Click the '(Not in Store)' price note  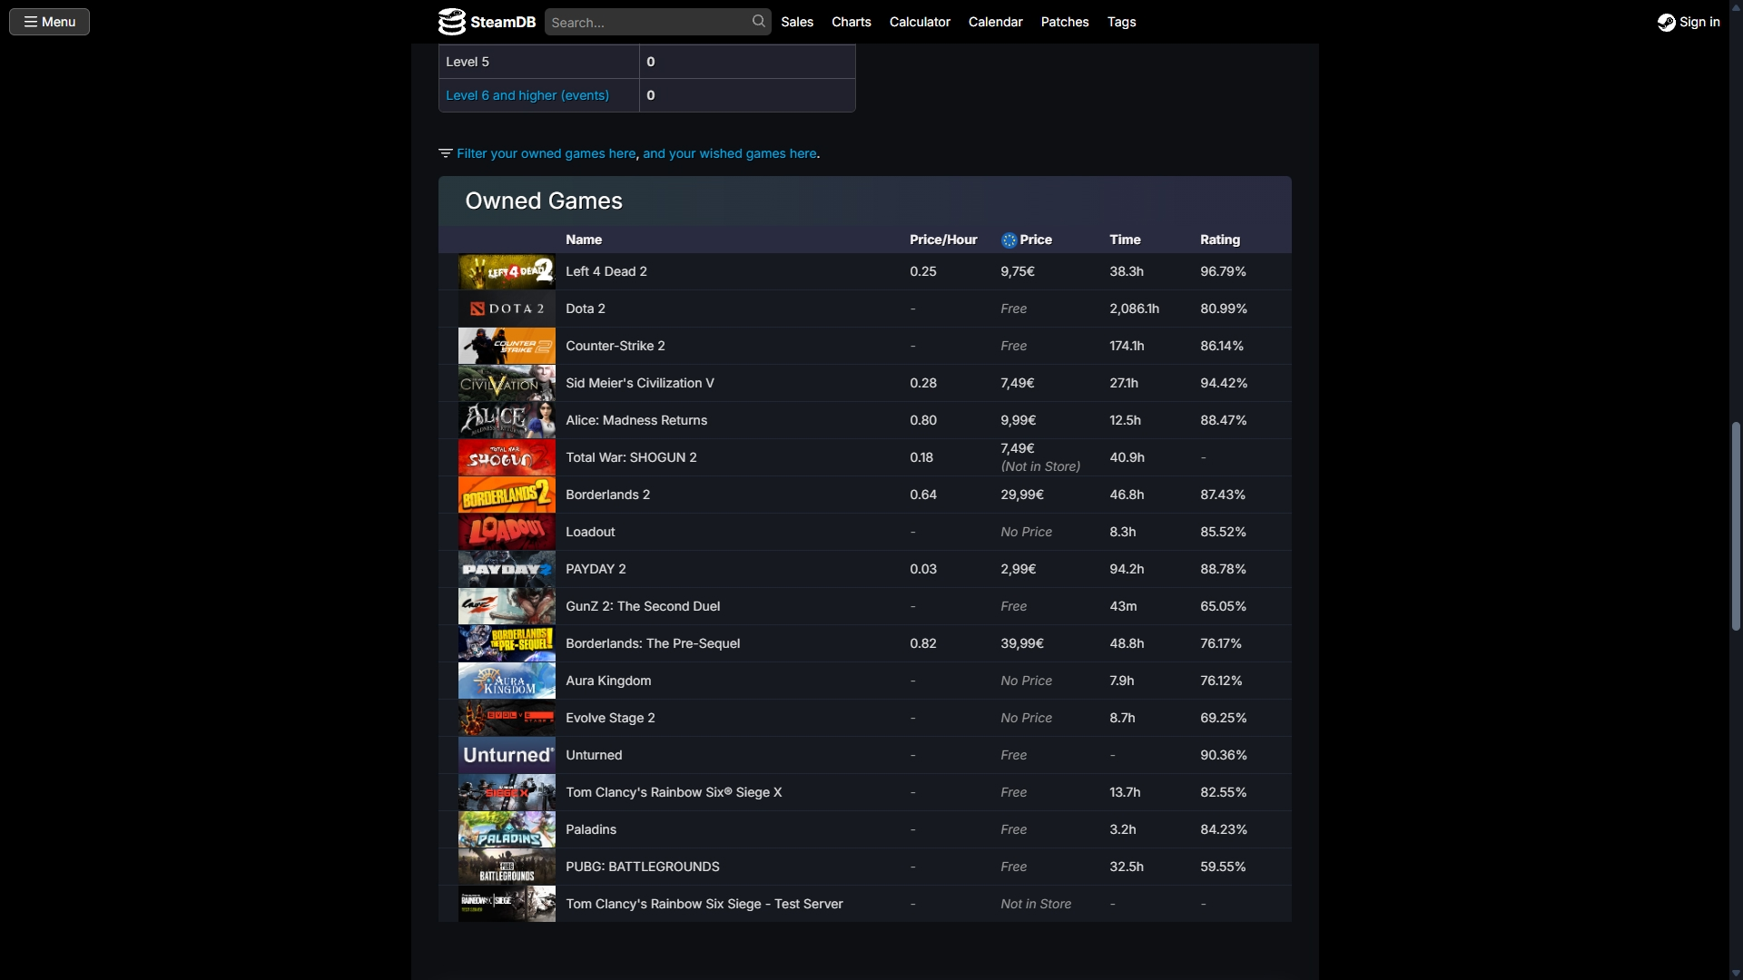pyautogui.click(x=1040, y=466)
